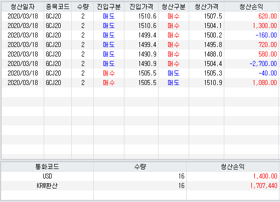Select the row with exit price 1495.8
This screenshot has width=280, height=202.
point(140,44)
